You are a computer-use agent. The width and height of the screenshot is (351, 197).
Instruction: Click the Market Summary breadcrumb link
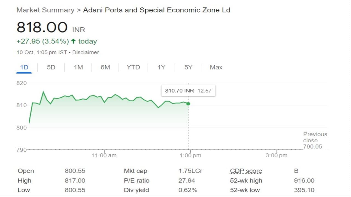pyautogui.click(x=45, y=10)
